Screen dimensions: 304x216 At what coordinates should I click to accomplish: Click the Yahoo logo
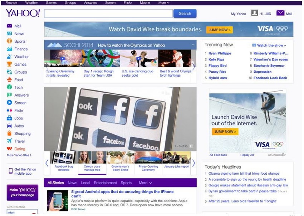23,13
